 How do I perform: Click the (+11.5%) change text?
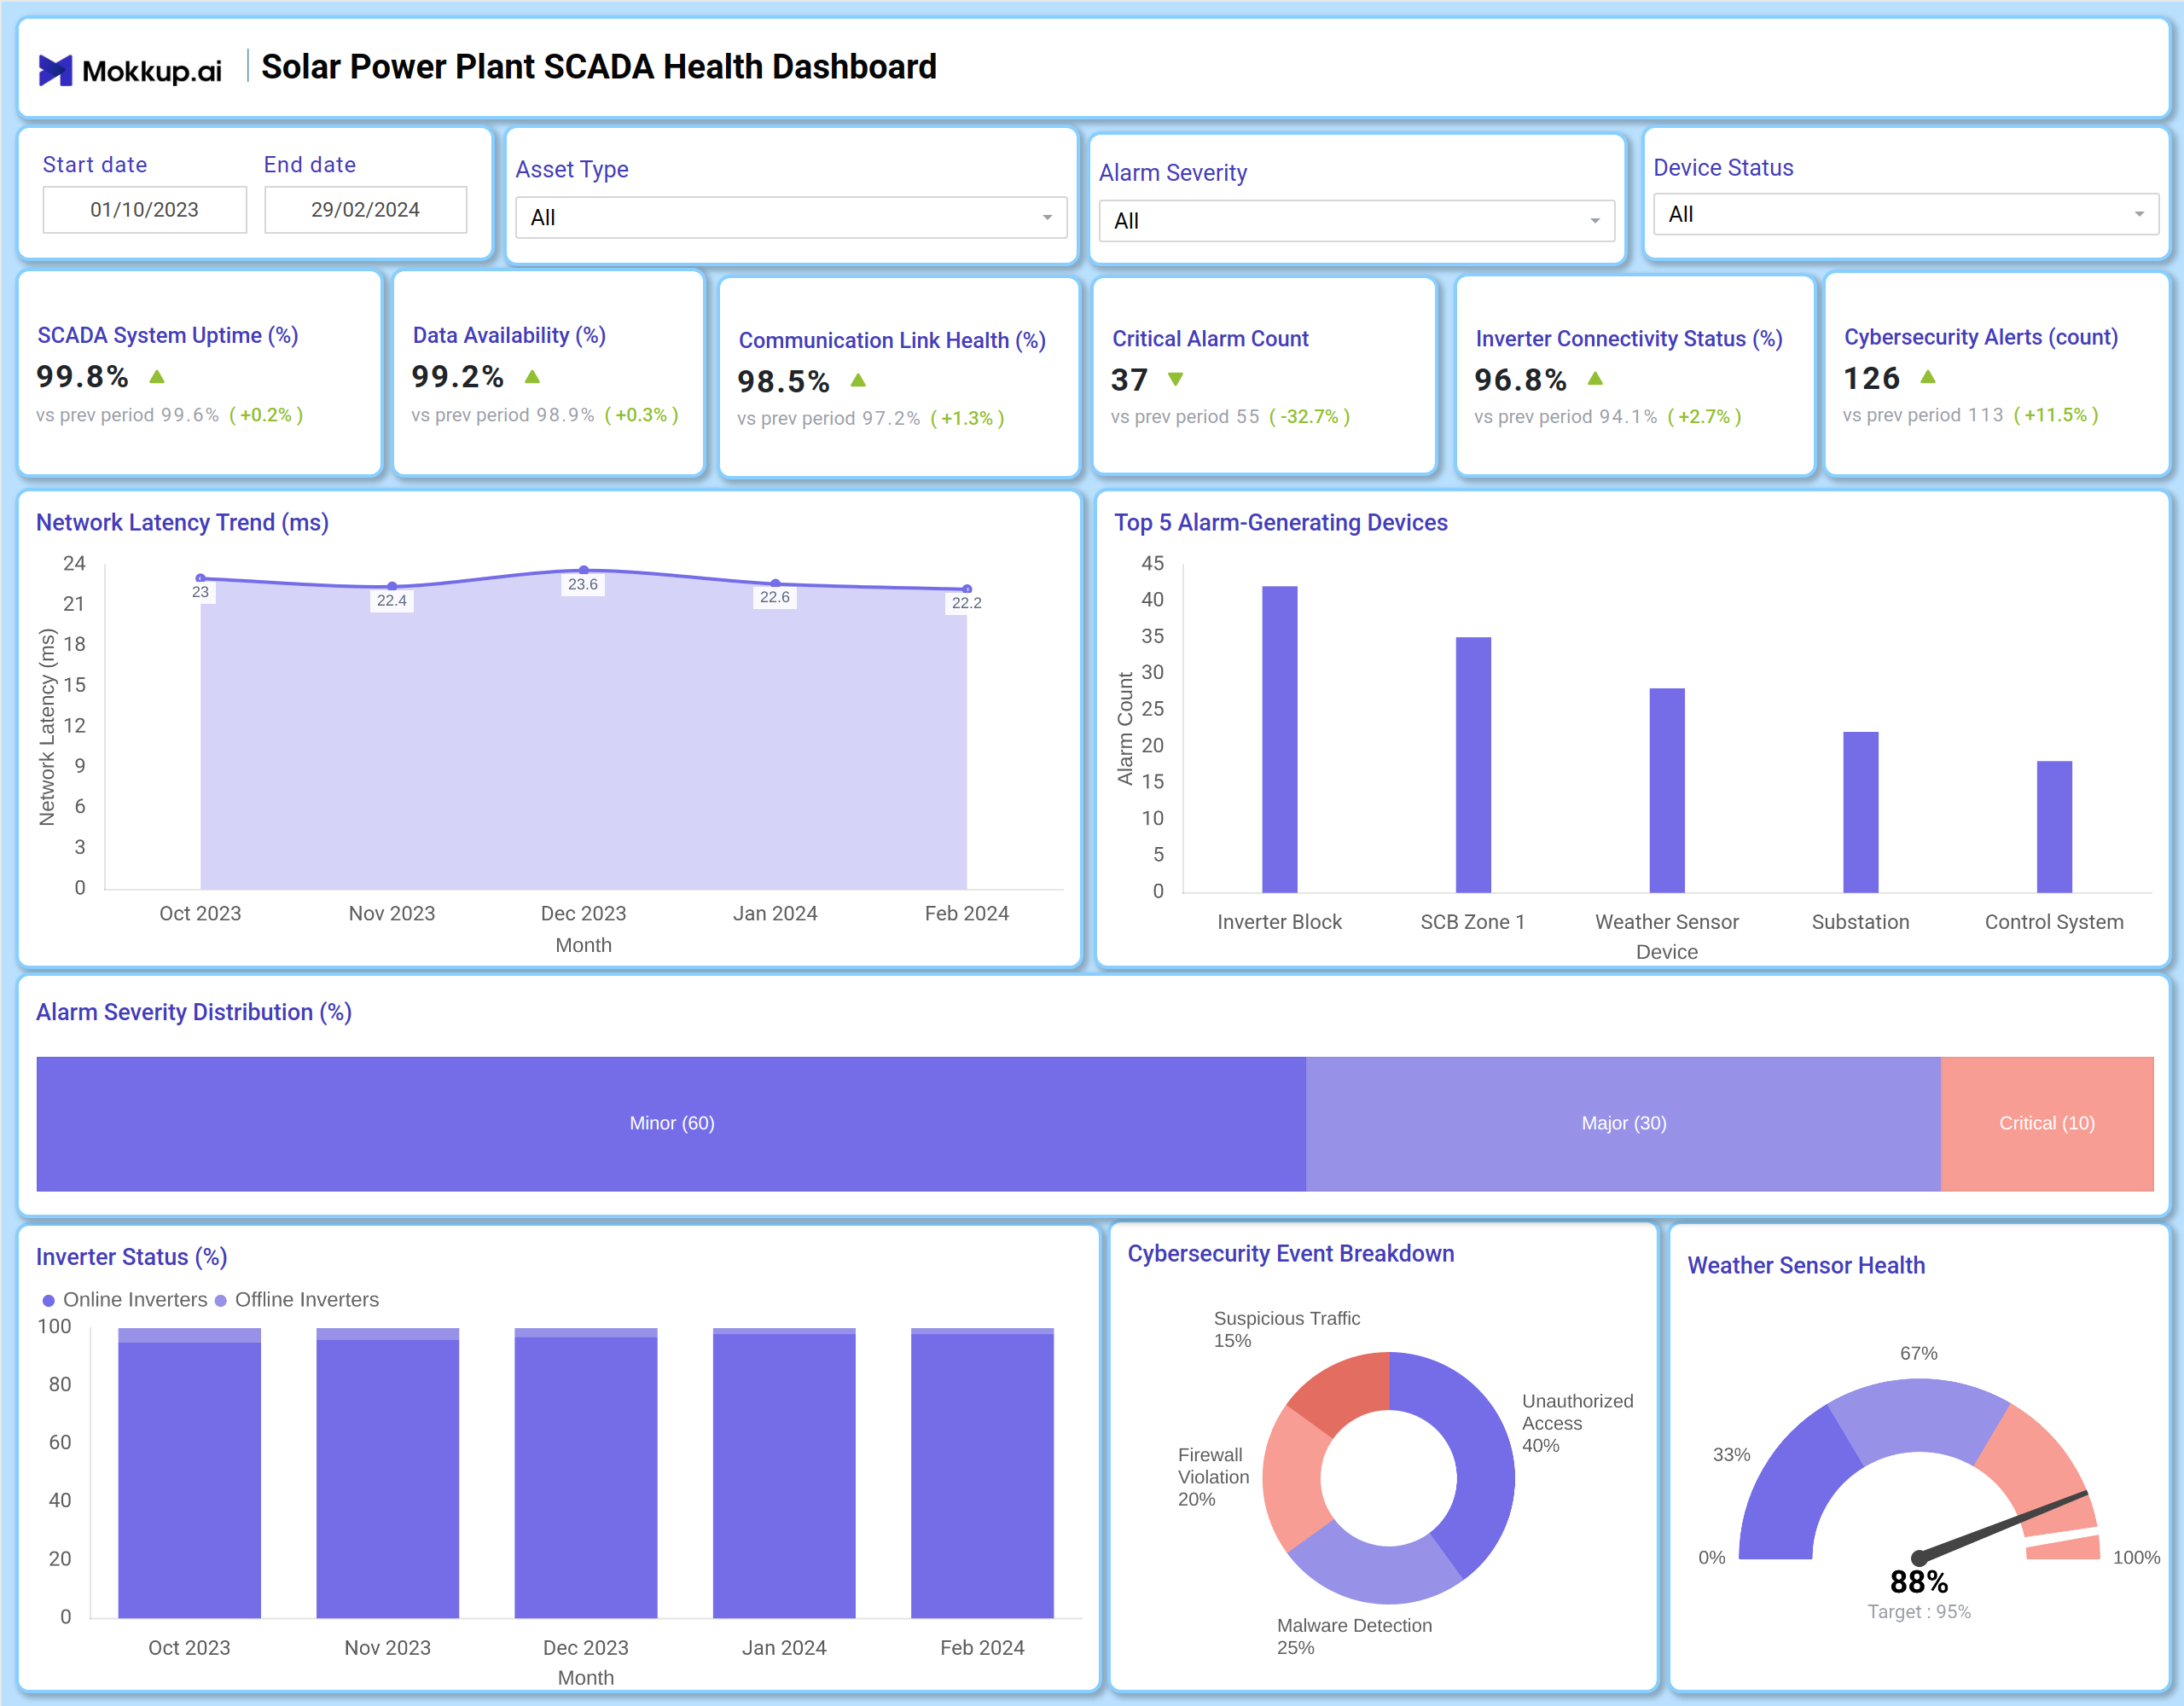click(x=2056, y=415)
